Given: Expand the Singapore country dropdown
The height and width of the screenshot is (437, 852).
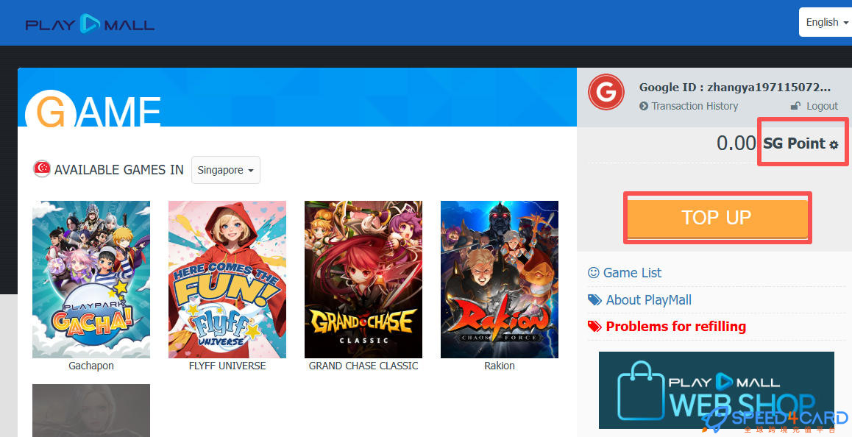Looking at the screenshot, I should pyautogui.click(x=225, y=170).
